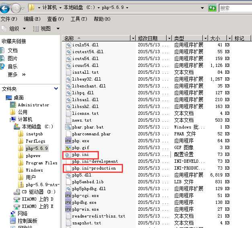The width and height of the screenshot is (252, 228).
Task: Select the license.txt file icon
Action: click(68, 114)
